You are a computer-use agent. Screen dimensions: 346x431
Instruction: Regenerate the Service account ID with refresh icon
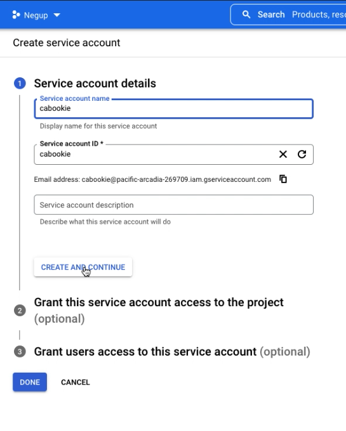tap(302, 154)
